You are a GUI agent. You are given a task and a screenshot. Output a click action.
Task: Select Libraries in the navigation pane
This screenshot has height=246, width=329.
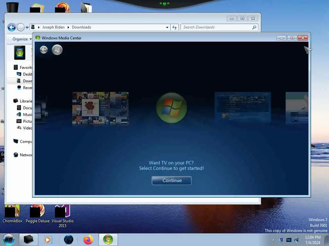[23, 101]
